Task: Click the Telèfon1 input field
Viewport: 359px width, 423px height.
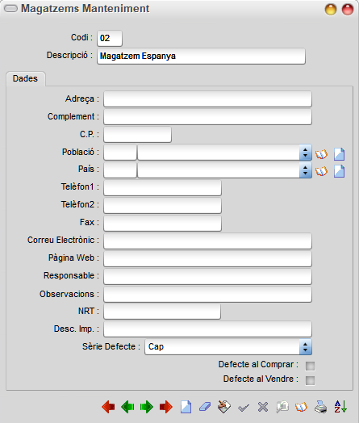Action: click(162, 188)
